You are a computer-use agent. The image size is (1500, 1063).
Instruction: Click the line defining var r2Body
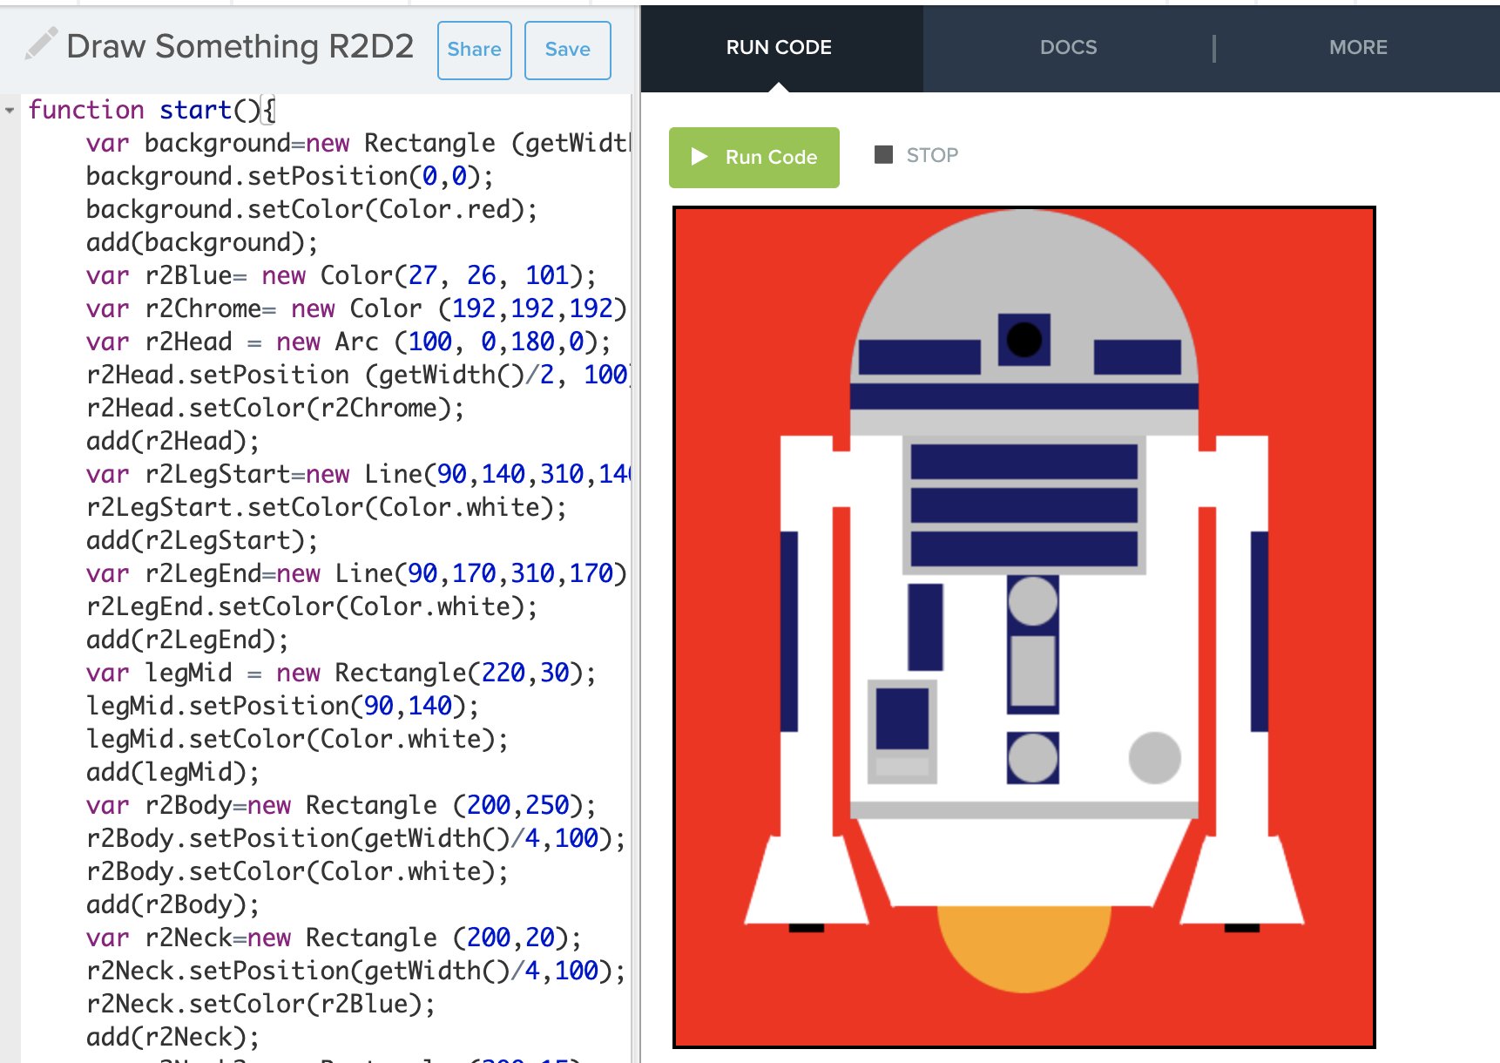coord(341,805)
